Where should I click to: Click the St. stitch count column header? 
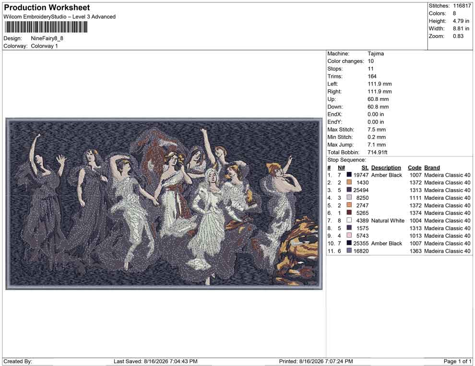365,168
